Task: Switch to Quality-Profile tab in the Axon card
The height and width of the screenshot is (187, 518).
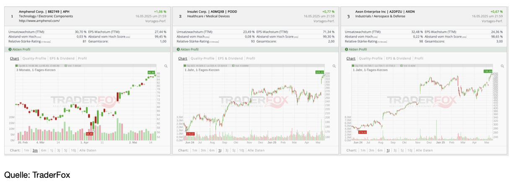Action: pos(370,58)
